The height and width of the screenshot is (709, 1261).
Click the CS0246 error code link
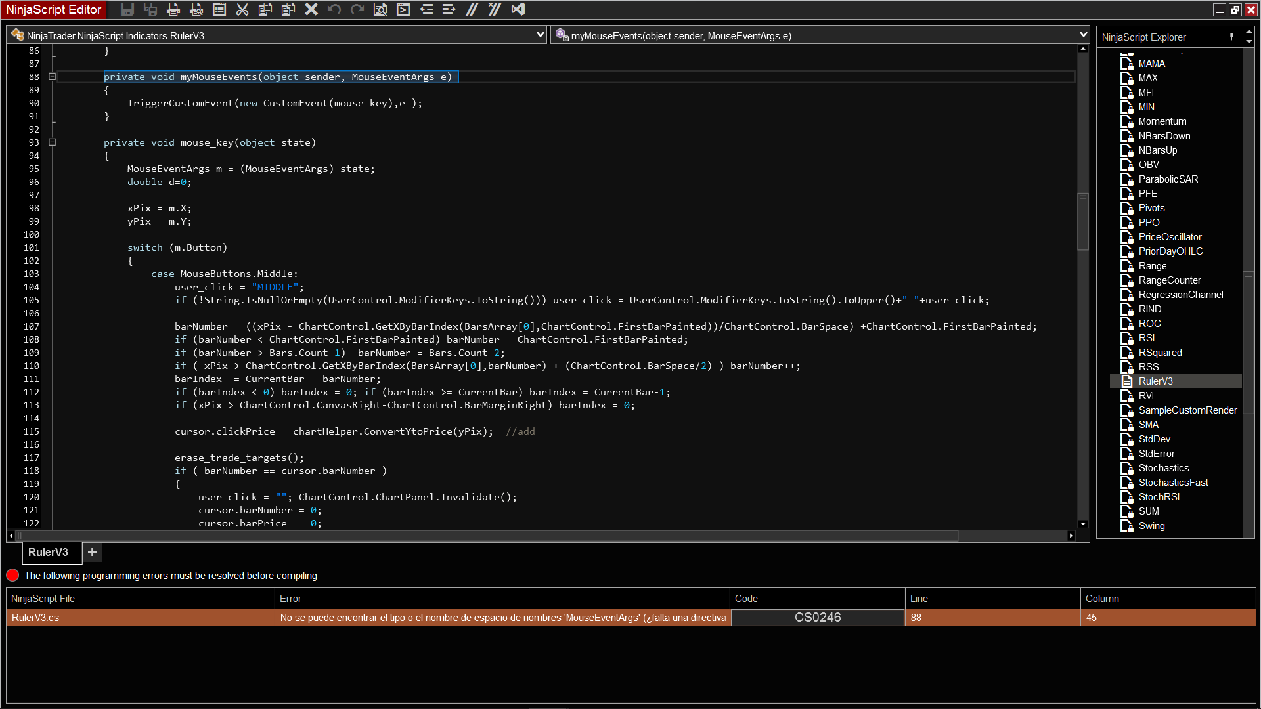click(x=818, y=618)
